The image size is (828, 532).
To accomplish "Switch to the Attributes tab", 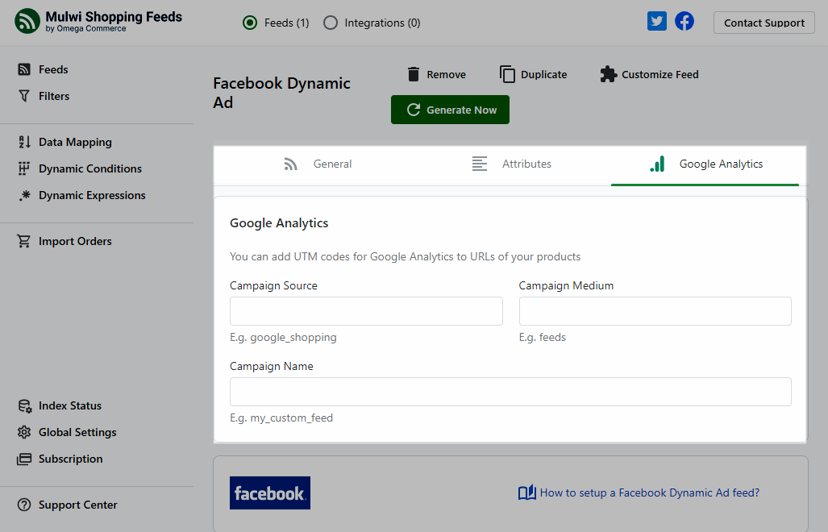I will tap(512, 164).
